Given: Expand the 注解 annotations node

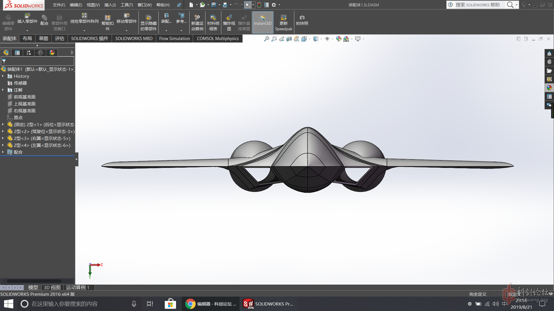Looking at the screenshot, I should (x=3, y=90).
